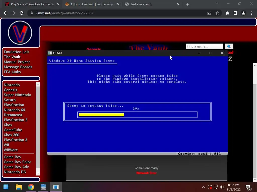The height and width of the screenshot is (192, 257).
Task: Open the network tray icon
Action: click(x=216, y=187)
